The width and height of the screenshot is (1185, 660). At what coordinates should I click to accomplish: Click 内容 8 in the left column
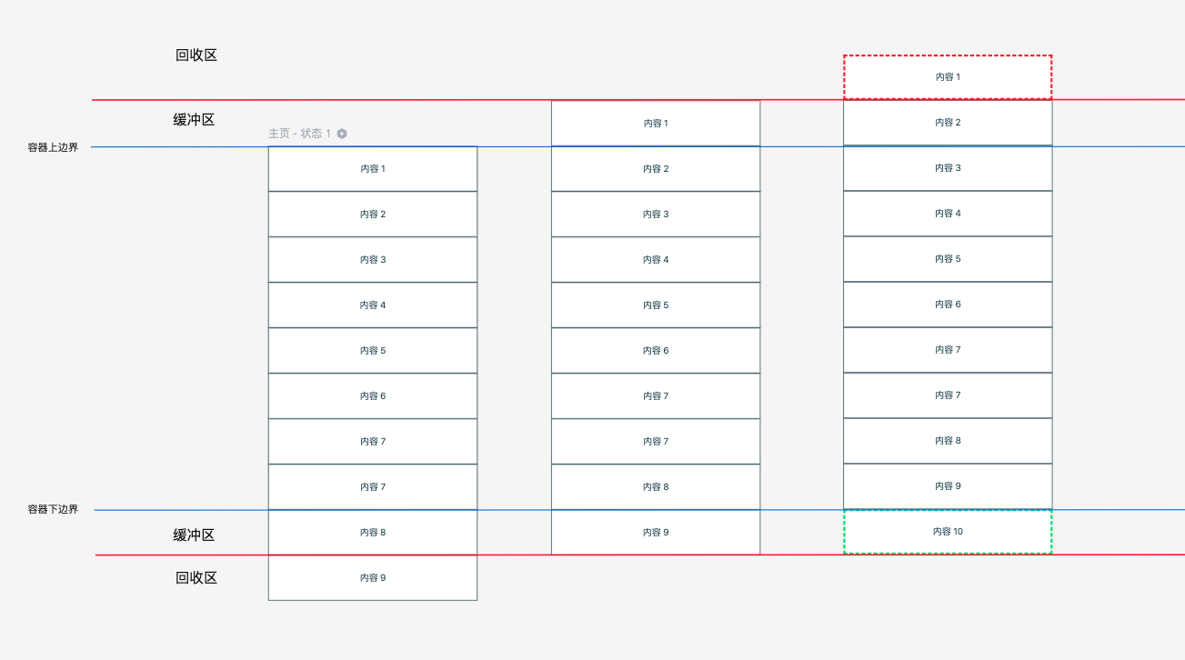point(373,533)
